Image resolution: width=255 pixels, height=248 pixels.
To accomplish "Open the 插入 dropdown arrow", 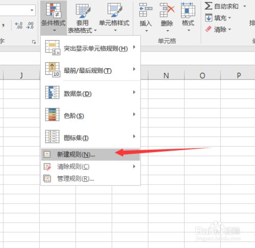I will [x=146, y=31].
